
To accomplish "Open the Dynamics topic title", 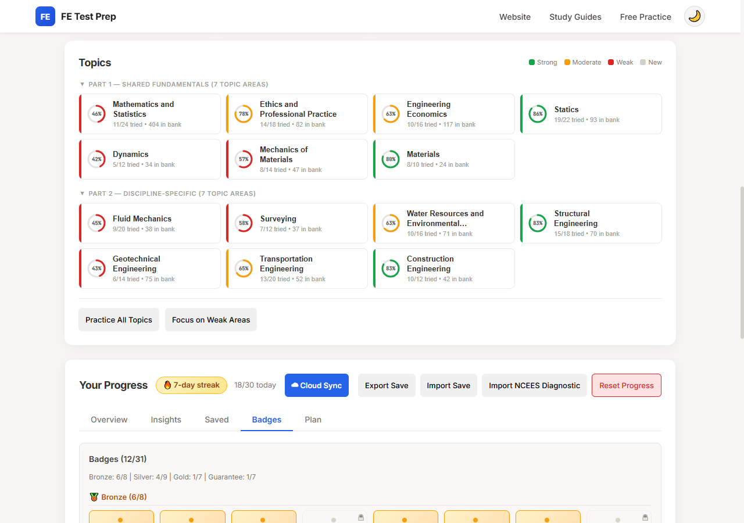I will [131, 155].
